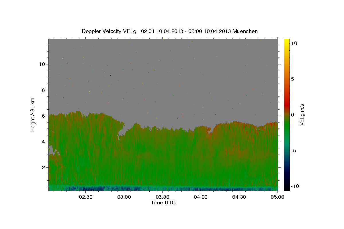Click the colorbar tick label -10
344x229 pixels.
click(295, 186)
